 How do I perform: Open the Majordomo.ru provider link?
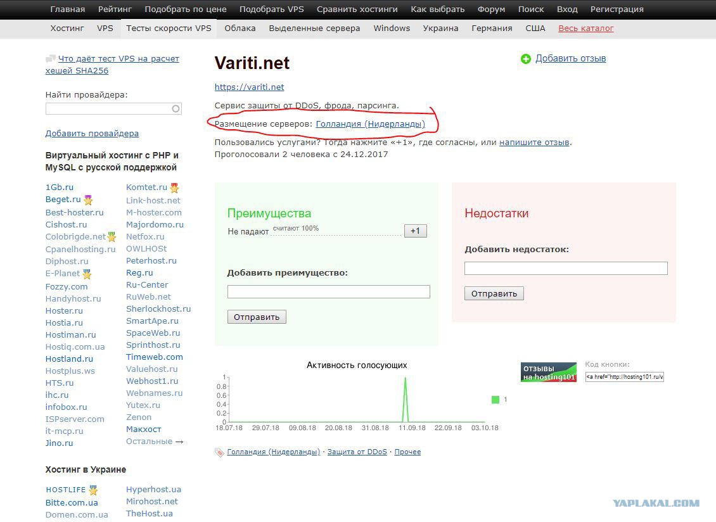(x=155, y=225)
